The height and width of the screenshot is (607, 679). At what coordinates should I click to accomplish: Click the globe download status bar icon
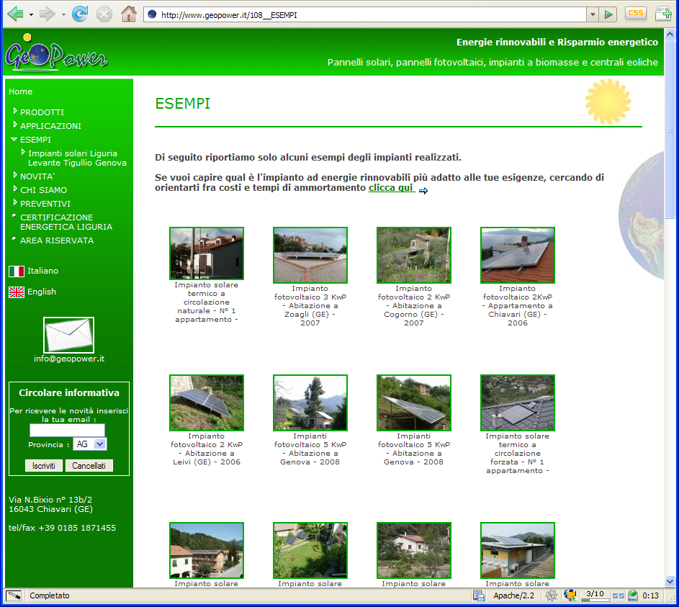[570, 595]
